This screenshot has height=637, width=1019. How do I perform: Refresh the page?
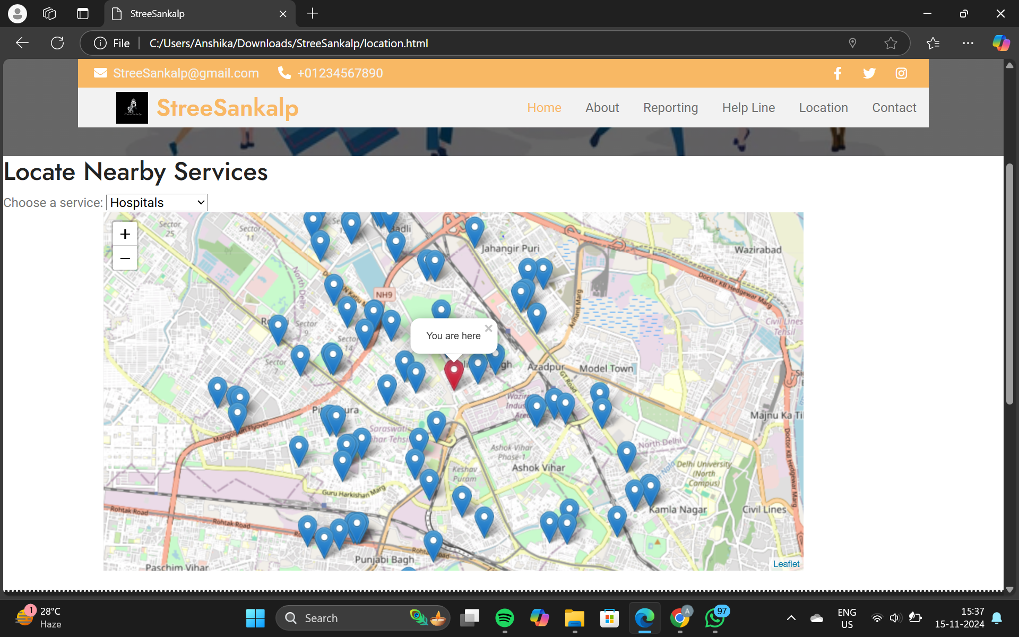click(57, 43)
